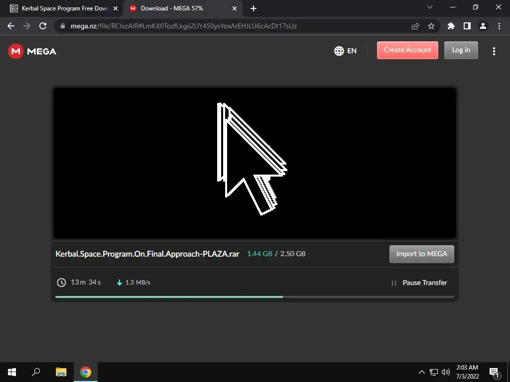Go forward in browser history
This screenshot has height=382, width=510.
[27, 26]
